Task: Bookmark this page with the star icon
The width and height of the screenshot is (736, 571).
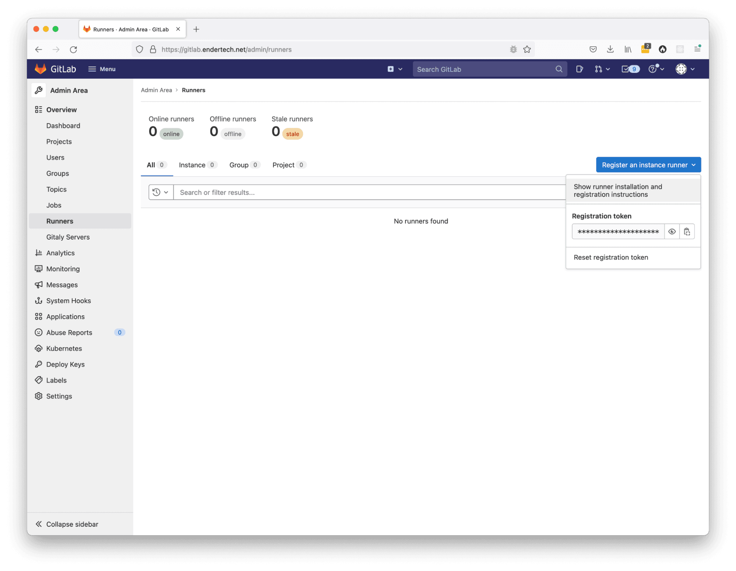Action: click(x=527, y=49)
